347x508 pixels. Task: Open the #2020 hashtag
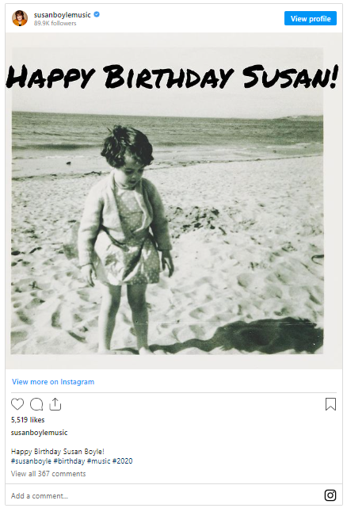[x=123, y=461]
